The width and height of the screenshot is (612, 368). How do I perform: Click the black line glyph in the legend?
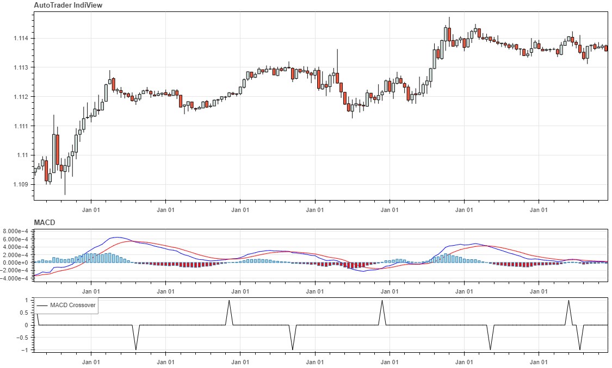coord(42,305)
